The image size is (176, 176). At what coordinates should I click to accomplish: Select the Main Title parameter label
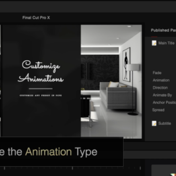166,43
